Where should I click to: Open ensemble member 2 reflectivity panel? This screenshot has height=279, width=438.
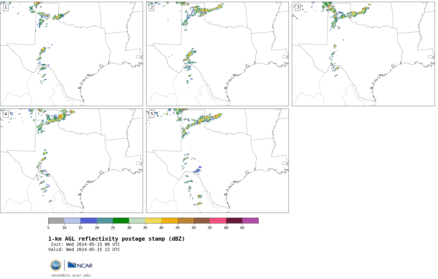pos(217,54)
